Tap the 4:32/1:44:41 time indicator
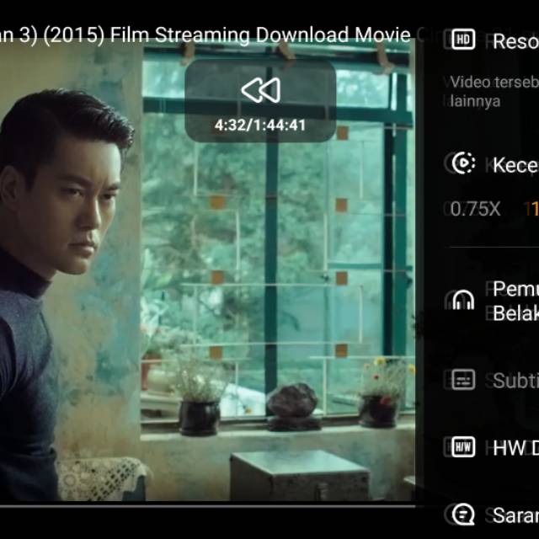The height and width of the screenshot is (539, 539). [x=260, y=125]
